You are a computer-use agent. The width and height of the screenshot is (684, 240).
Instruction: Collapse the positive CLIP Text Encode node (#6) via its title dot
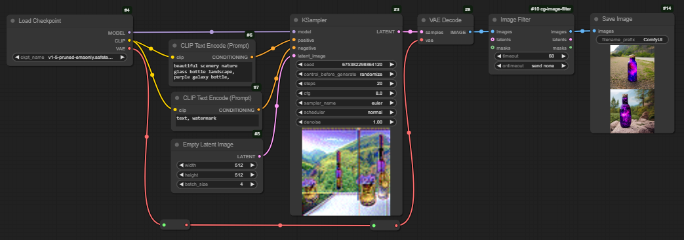point(174,45)
